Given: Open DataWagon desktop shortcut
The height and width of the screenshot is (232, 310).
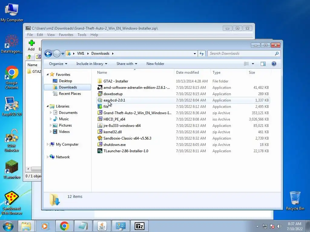Looking at the screenshot, I should [12, 44].
